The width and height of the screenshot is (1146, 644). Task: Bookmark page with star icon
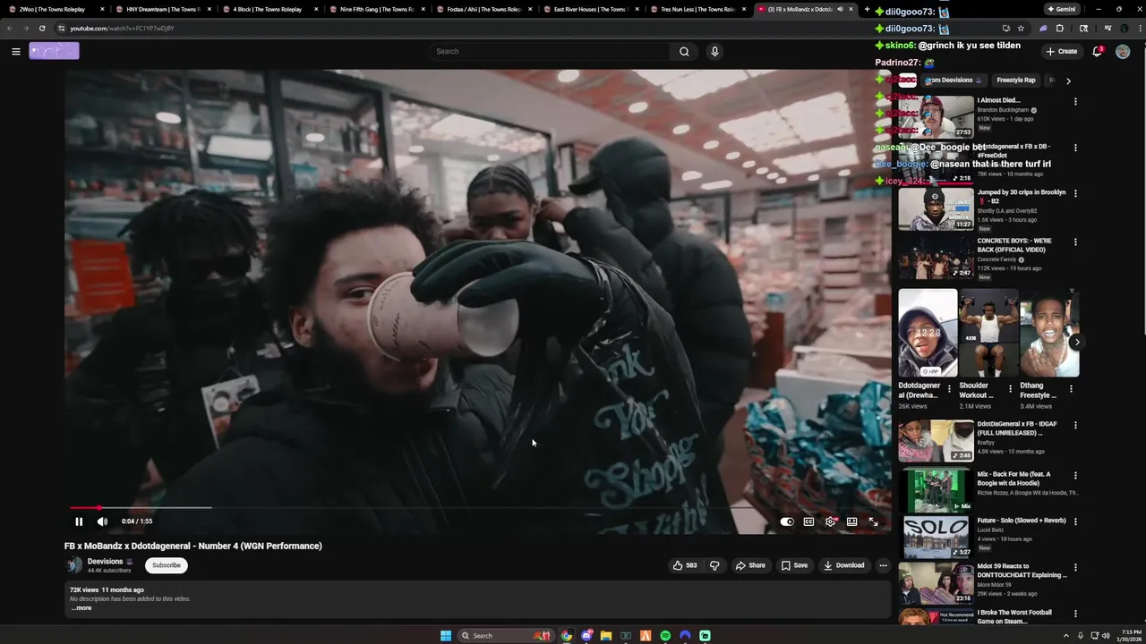tap(1021, 28)
